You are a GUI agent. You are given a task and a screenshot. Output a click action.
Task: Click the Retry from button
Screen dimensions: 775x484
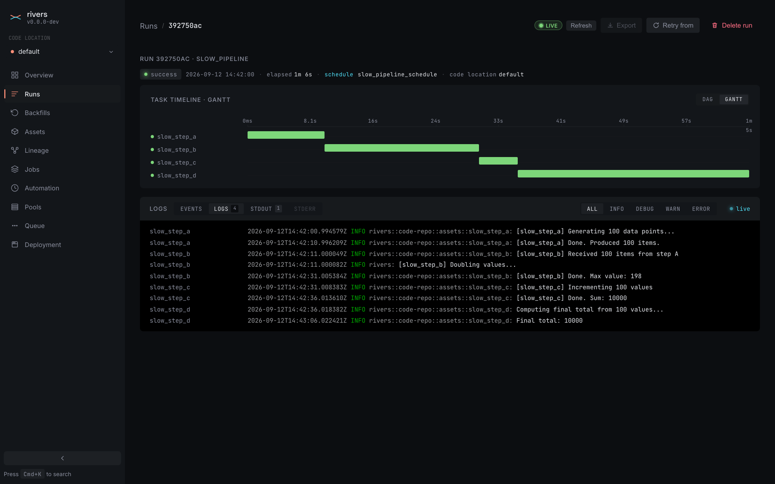[x=673, y=25]
